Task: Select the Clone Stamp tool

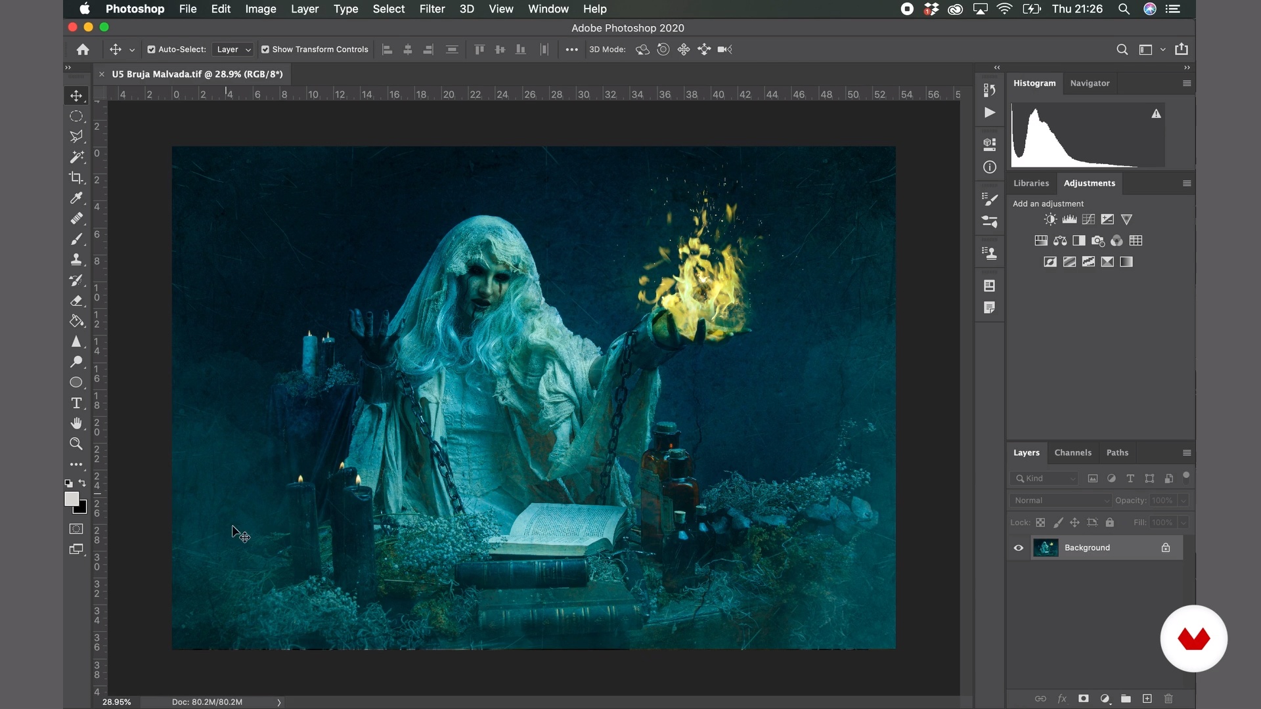Action: point(76,259)
